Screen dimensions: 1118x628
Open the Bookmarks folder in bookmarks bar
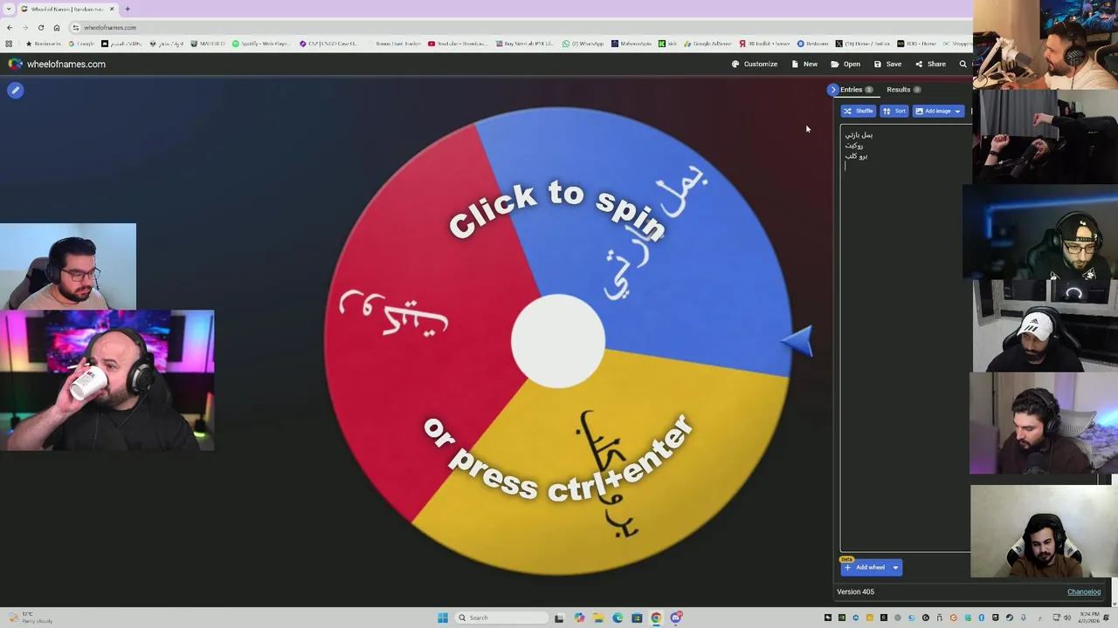click(x=44, y=44)
